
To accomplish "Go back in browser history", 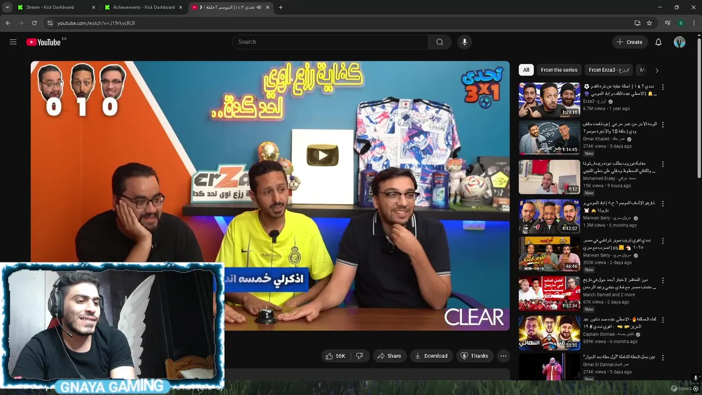I will [8, 23].
